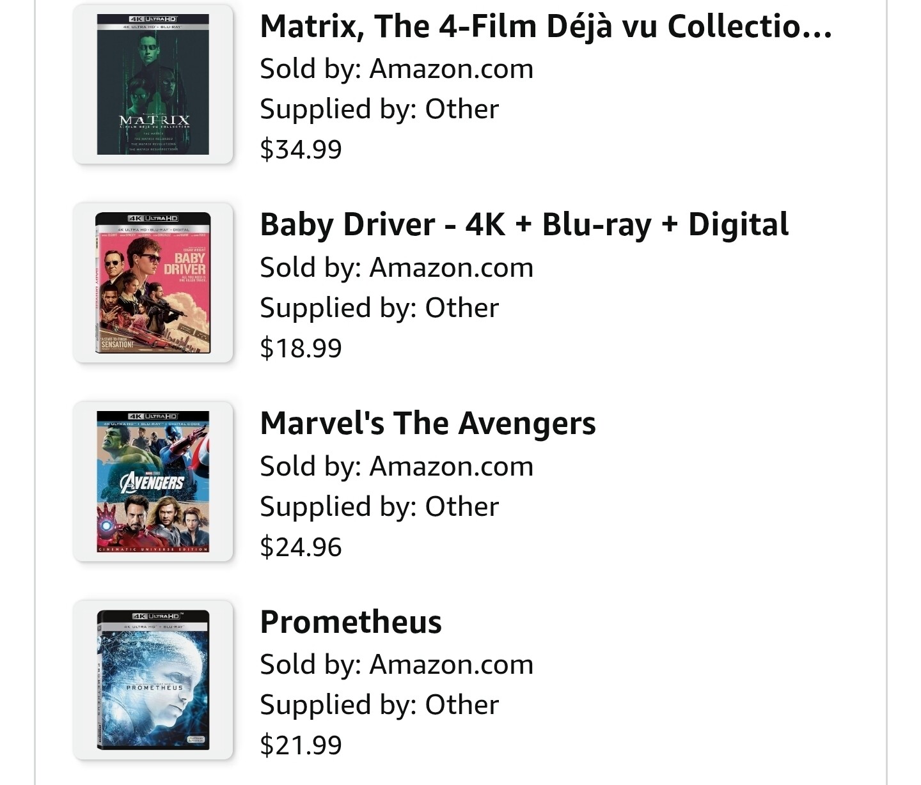Open the Matrix 4-Film collection cover thumbnail
Viewport: 921px width, 785px height.
(x=153, y=84)
